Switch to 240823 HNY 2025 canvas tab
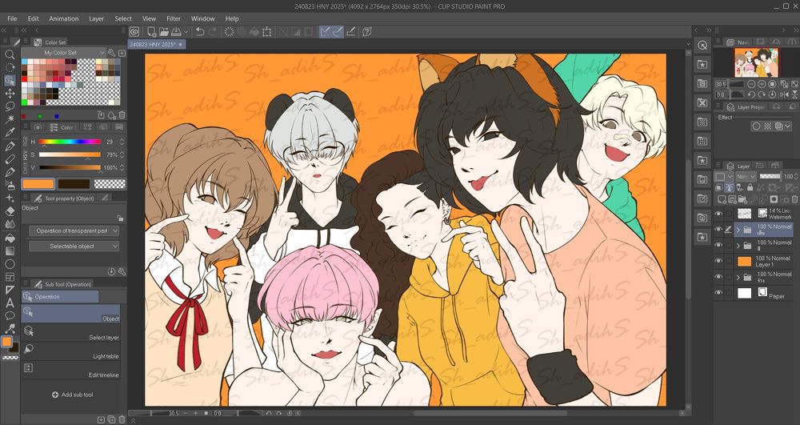Image resolution: width=800 pixels, height=425 pixels. (156, 45)
